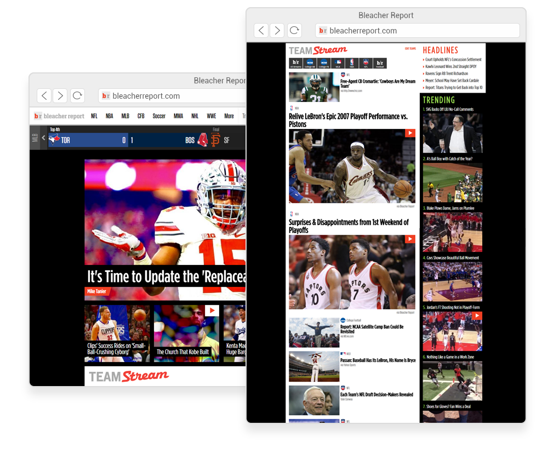Reload the page in the right browser window

click(x=294, y=31)
